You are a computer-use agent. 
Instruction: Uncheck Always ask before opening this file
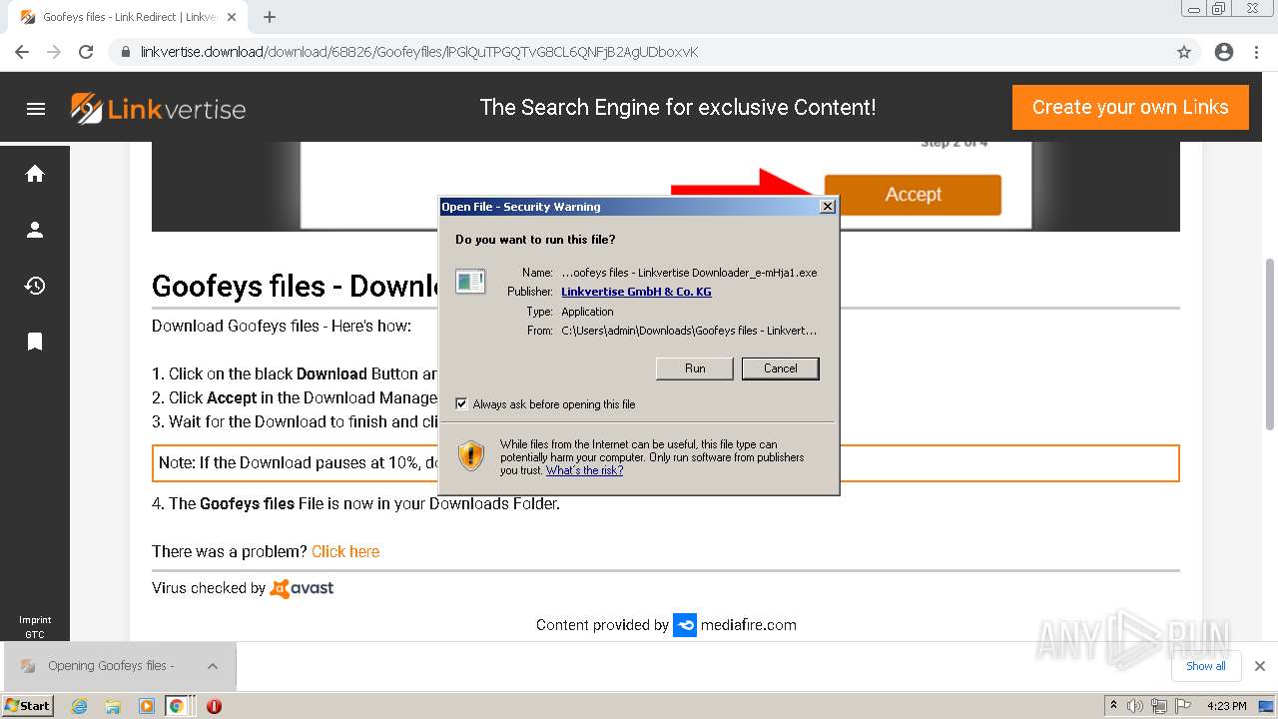461,404
